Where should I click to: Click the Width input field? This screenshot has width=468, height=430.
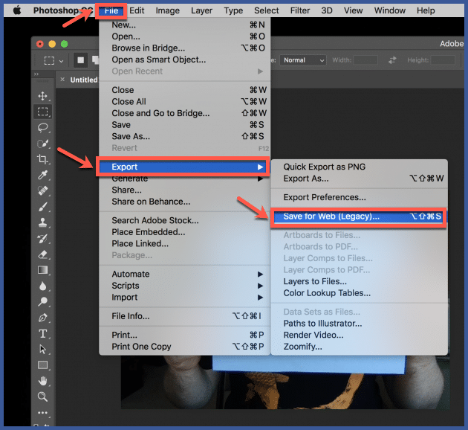[365, 60]
